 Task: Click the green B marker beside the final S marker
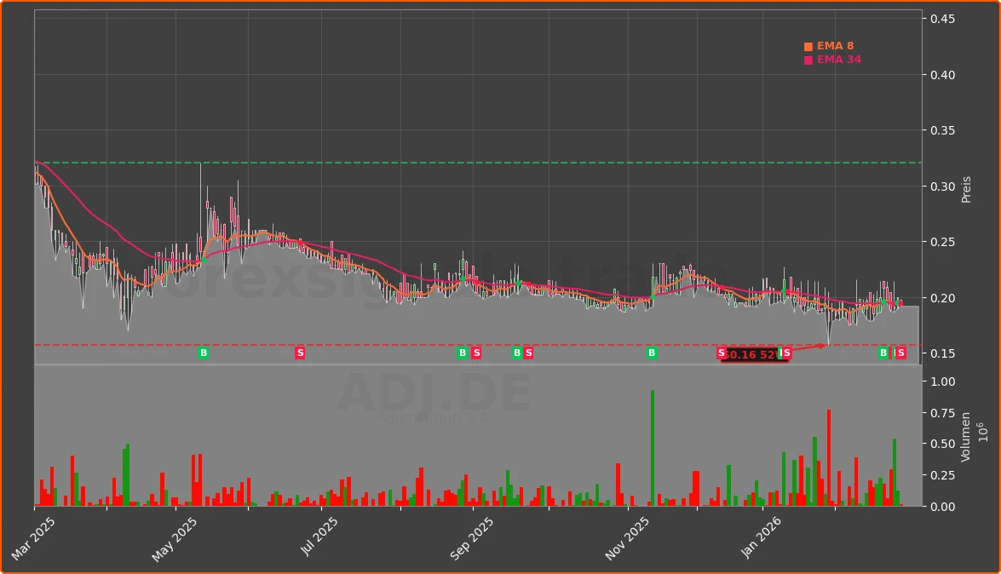click(x=883, y=353)
